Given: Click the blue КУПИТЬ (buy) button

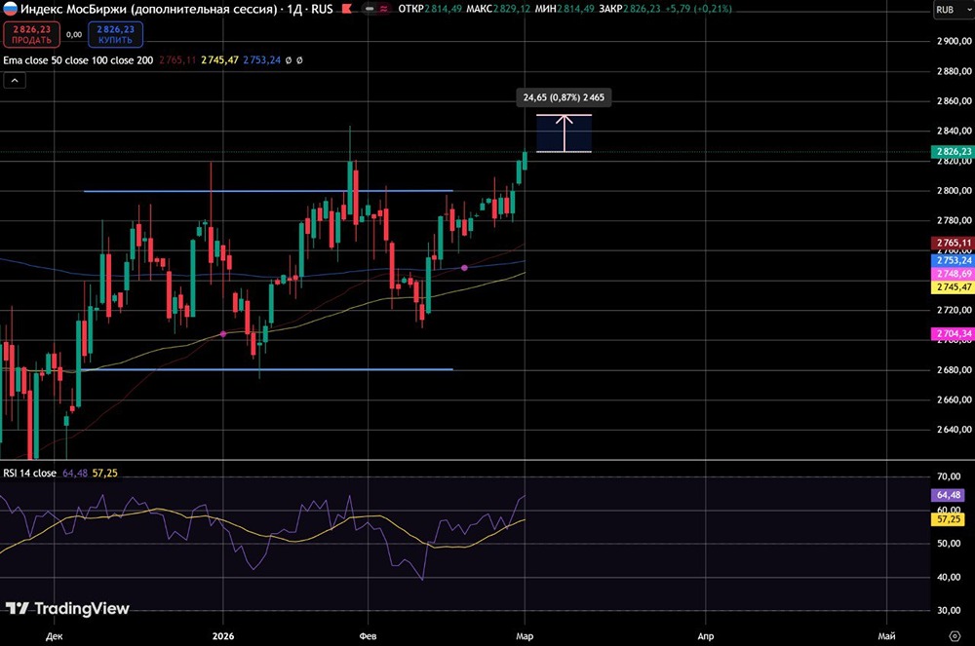Looking at the screenshot, I should point(115,35).
